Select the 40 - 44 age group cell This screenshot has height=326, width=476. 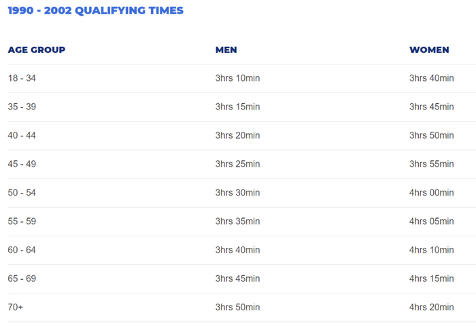tap(22, 135)
